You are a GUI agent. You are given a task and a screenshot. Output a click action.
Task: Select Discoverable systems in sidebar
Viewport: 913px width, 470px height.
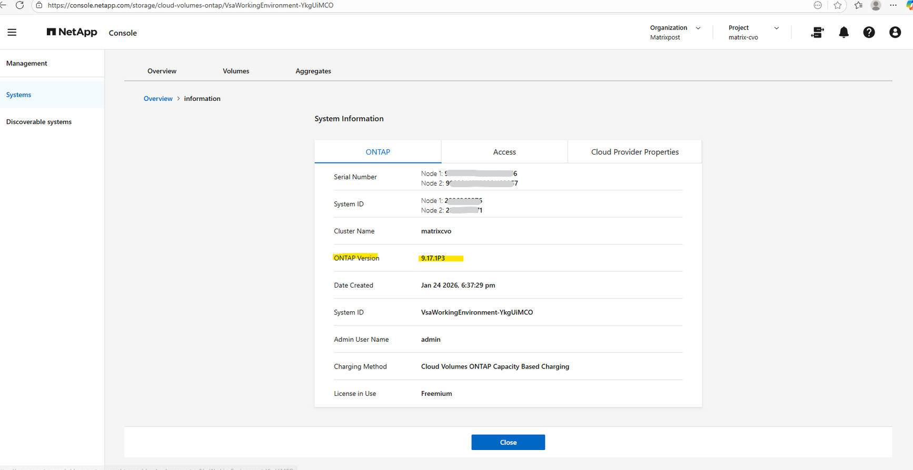click(39, 122)
